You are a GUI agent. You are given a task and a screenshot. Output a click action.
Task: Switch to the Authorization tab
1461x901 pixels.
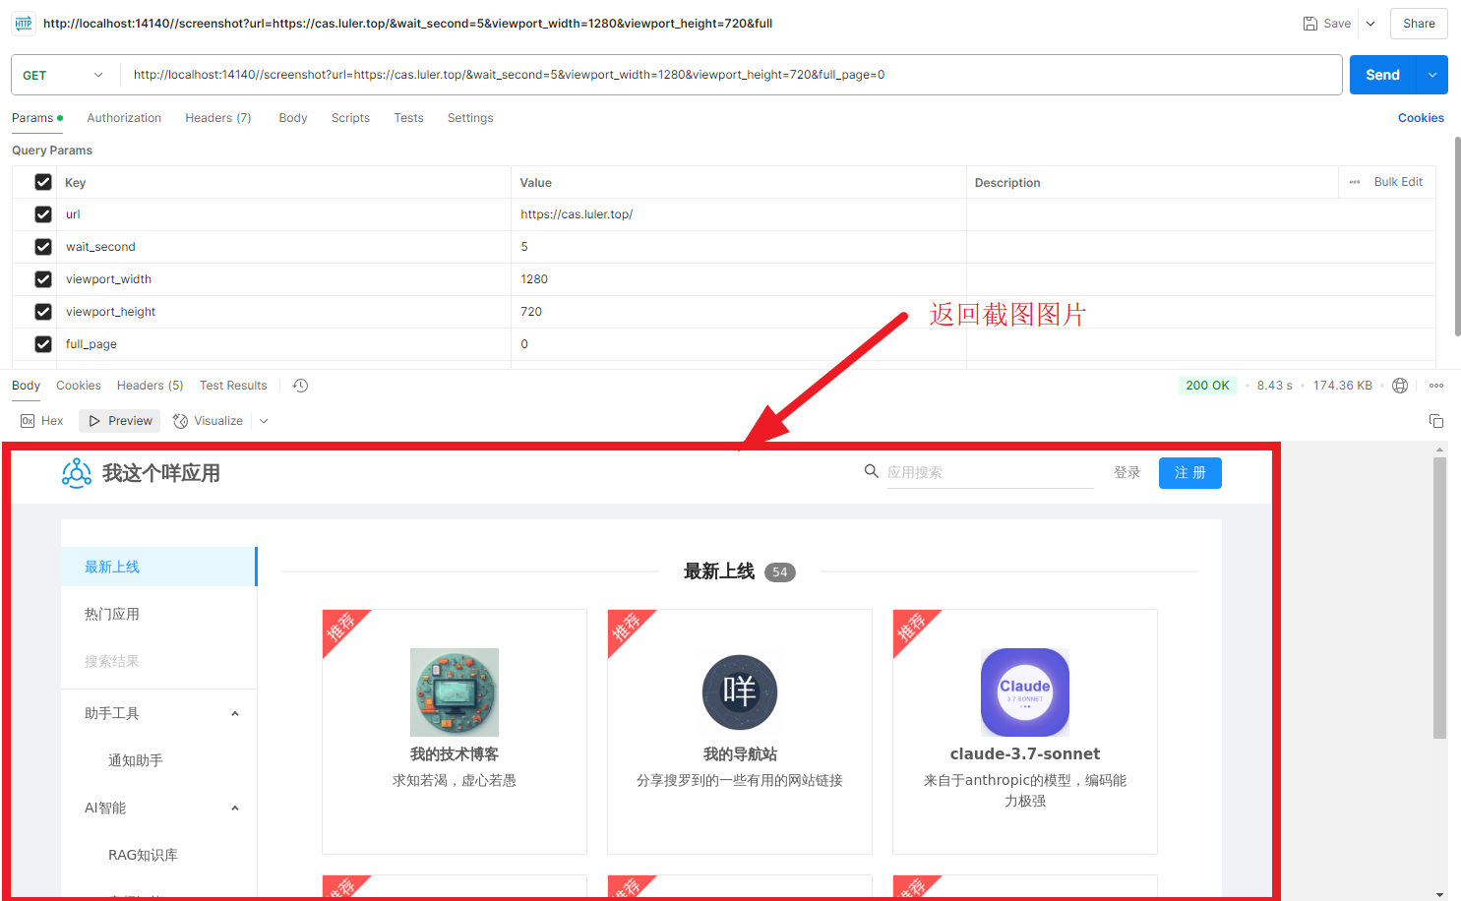[124, 118]
